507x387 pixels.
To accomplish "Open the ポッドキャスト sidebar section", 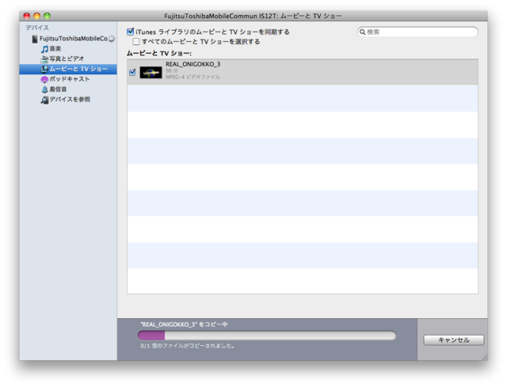I will pos(70,79).
